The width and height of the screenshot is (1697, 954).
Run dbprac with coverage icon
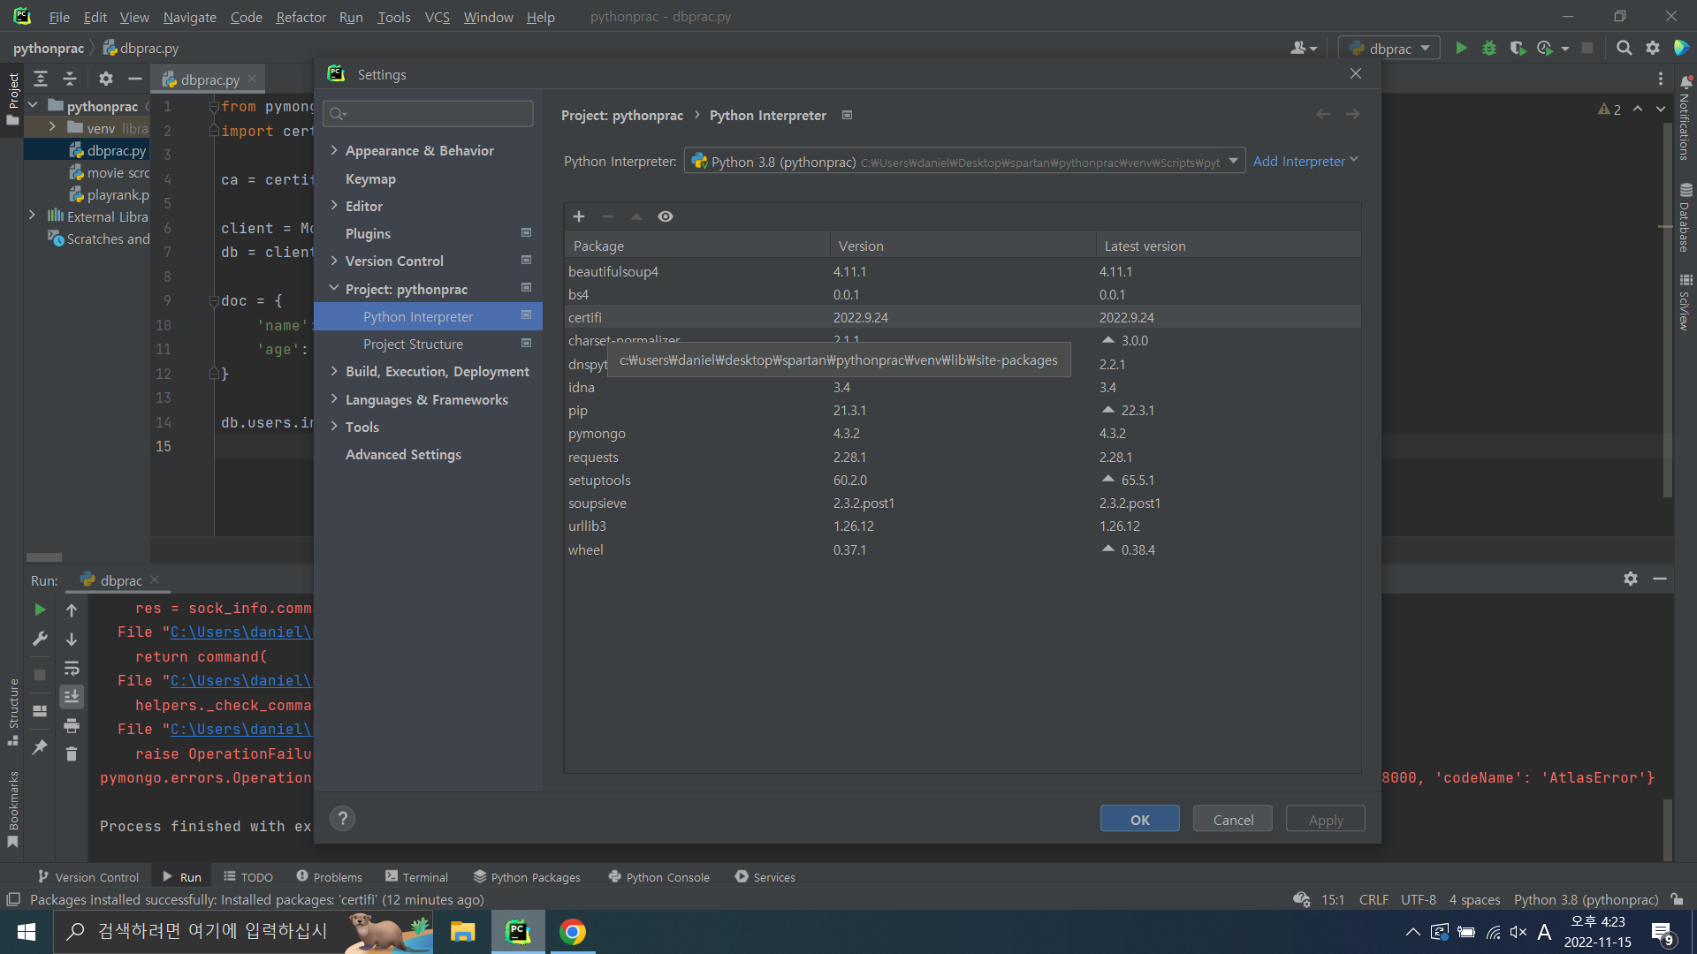[x=1518, y=49]
